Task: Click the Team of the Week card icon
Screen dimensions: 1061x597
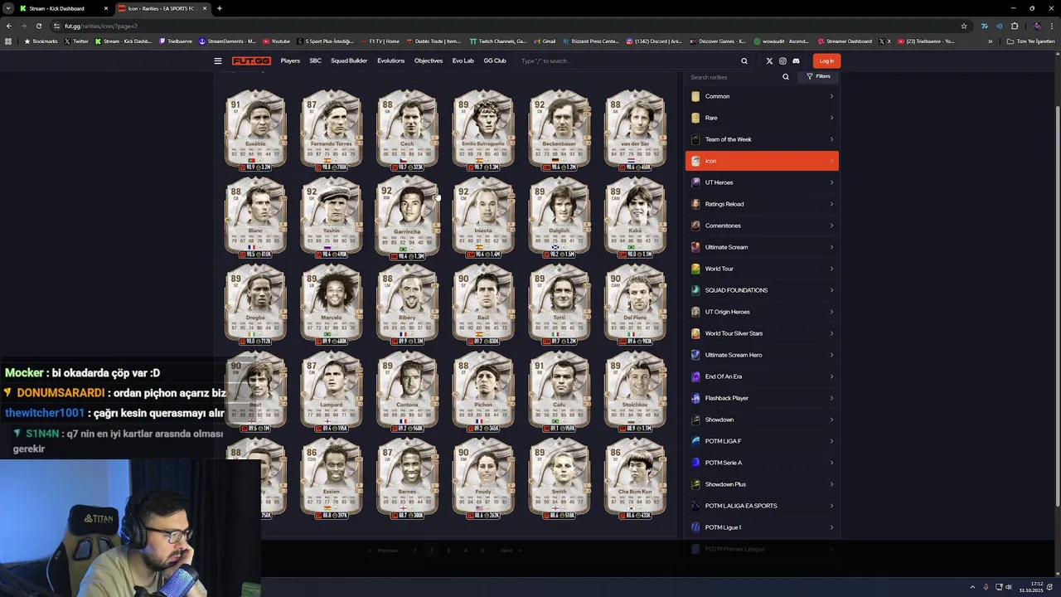Action: (695, 139)
